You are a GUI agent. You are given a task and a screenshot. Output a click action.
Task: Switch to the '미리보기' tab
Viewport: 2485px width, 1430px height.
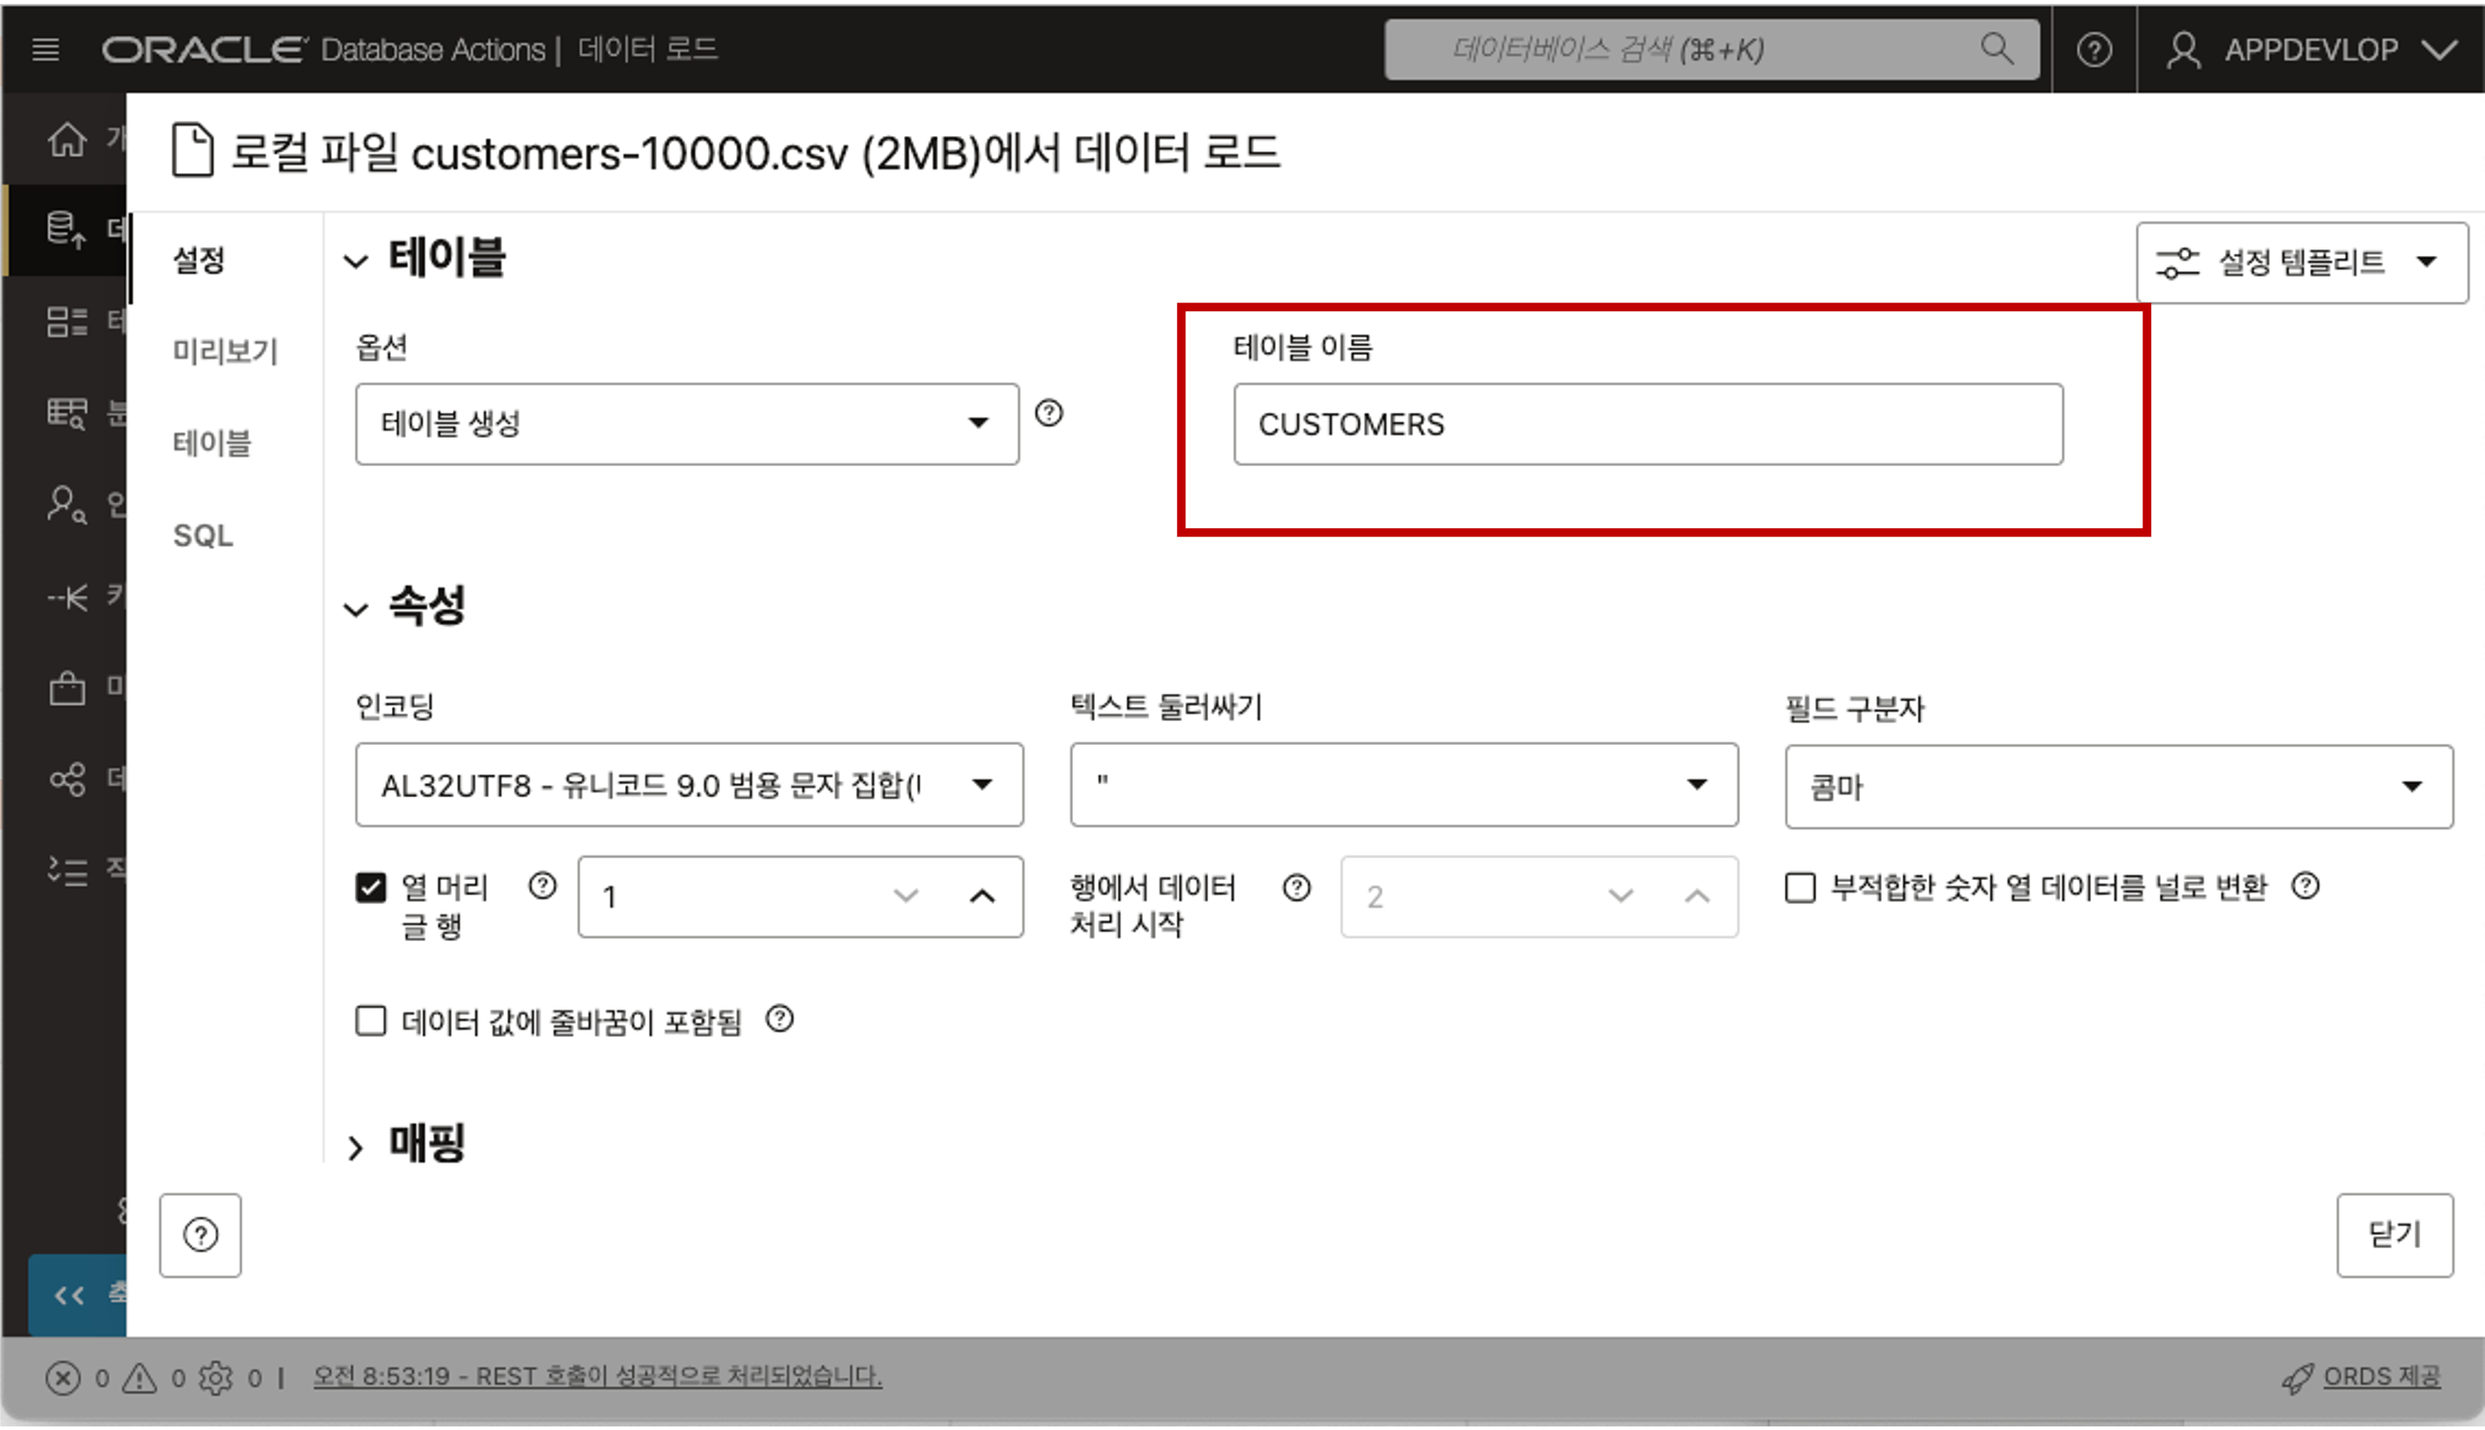(225, 351)
